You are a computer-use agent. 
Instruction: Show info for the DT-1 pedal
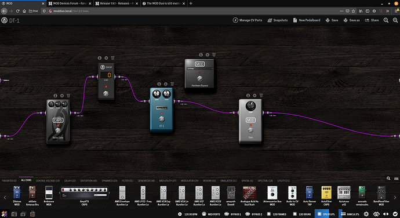[x=159, y=83]
